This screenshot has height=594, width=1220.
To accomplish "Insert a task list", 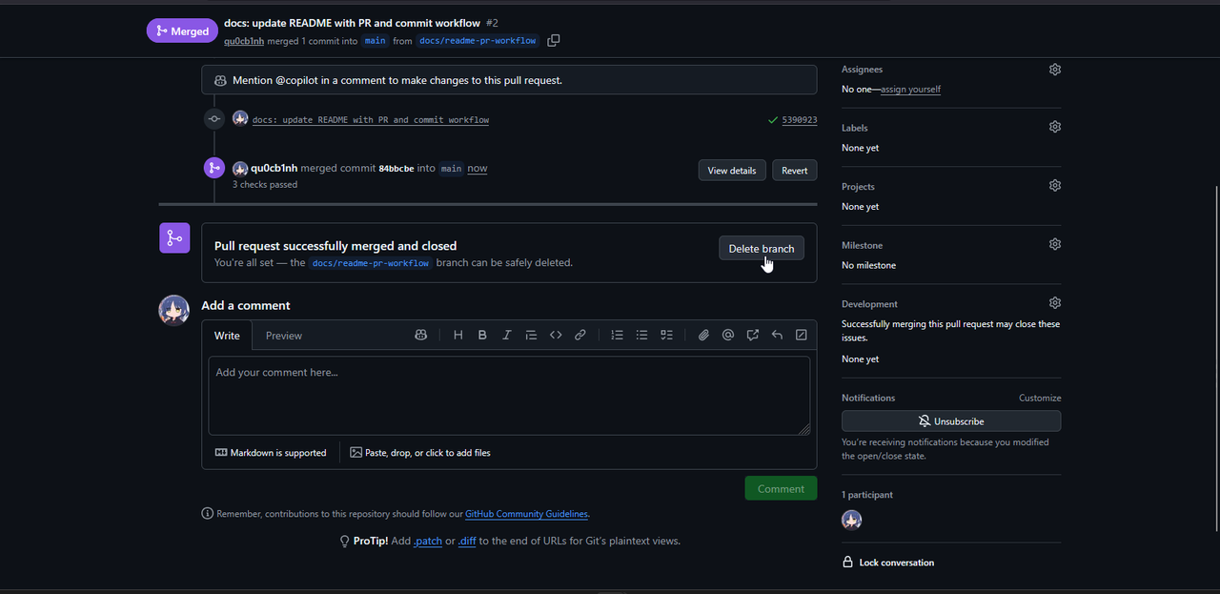I will click(667, 335).
